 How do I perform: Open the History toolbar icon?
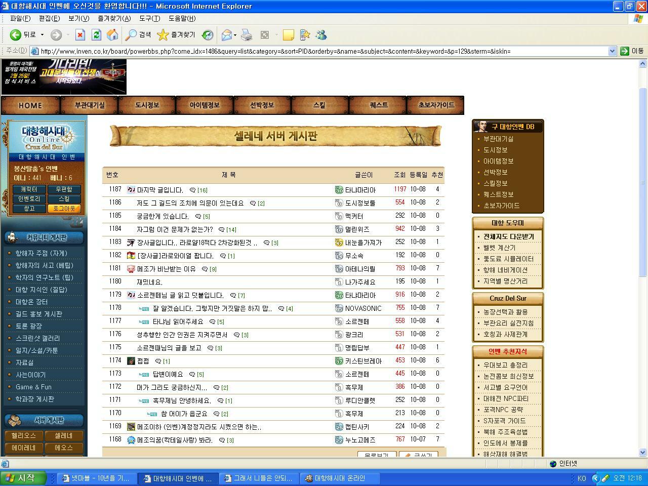[x=208, y=35]
